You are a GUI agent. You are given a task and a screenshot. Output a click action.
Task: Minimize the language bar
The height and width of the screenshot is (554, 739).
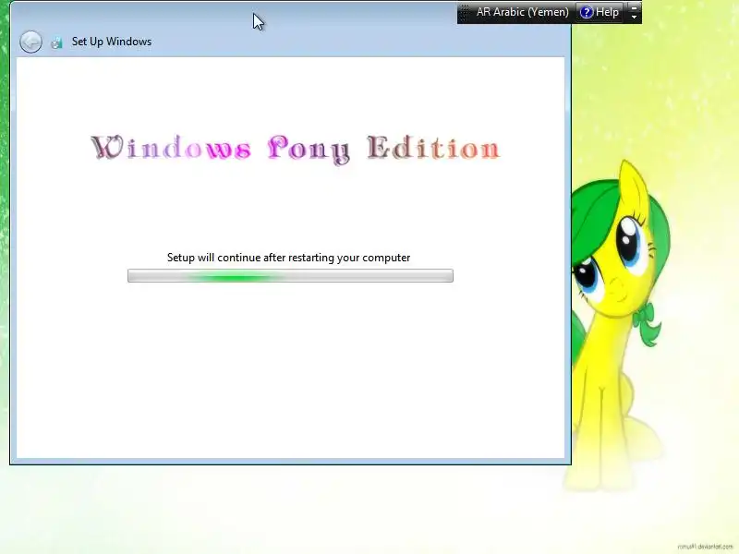[x=635, y=7]
